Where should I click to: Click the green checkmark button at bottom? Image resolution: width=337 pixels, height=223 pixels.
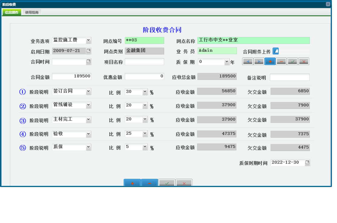(167, 183)
